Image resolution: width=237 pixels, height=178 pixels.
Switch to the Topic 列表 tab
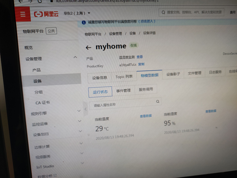click(124, 77)
